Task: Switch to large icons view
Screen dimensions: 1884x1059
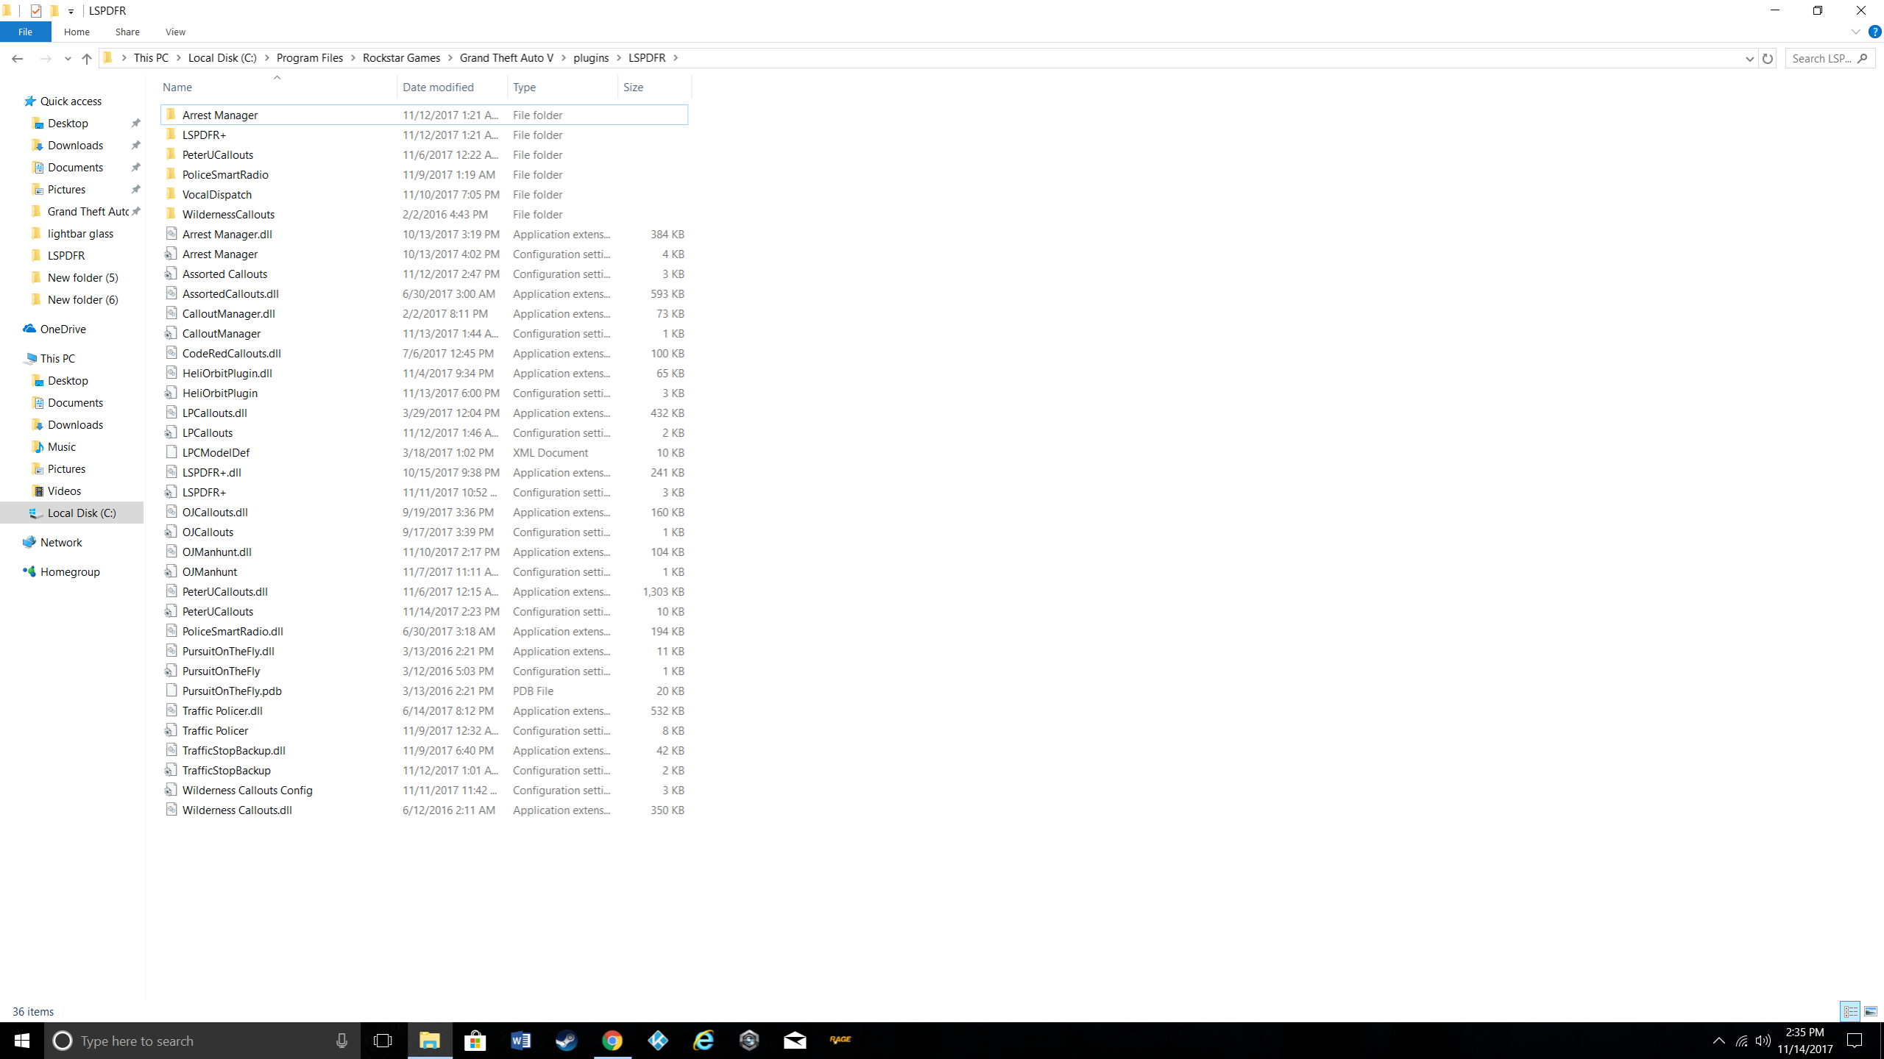Action: pos(1870,1011)
